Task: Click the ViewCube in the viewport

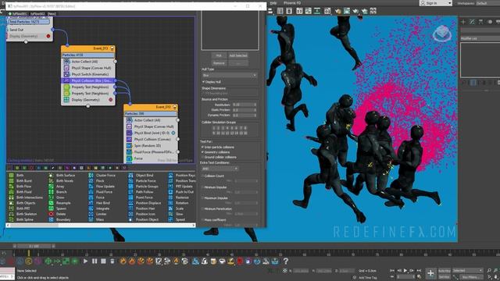Action: point(441,33)
